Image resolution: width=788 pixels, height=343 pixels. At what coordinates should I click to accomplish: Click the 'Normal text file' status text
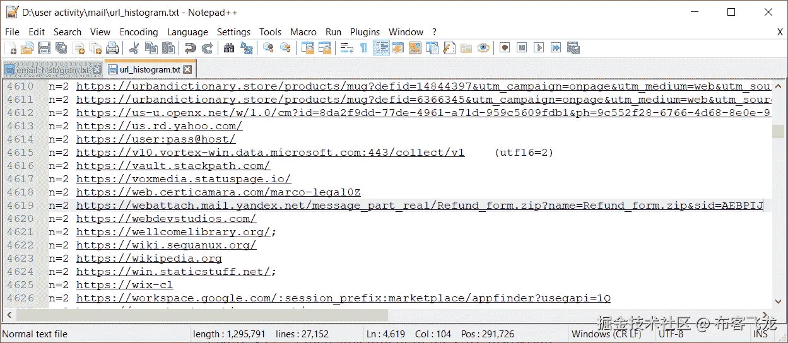coord(35,334)
